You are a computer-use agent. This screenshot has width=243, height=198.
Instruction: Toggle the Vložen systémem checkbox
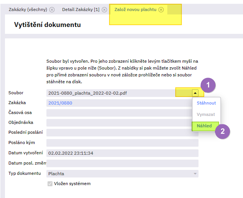(50, 184)
